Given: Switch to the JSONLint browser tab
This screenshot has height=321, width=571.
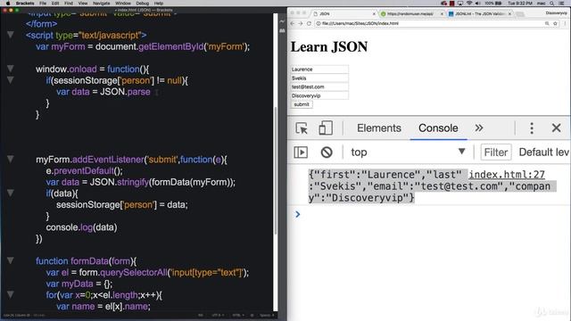Looking at the screenshot, I should [x=479, y=13].
